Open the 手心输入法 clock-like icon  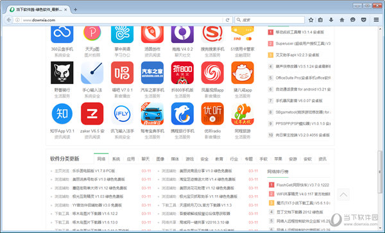(x=92, y=73)
